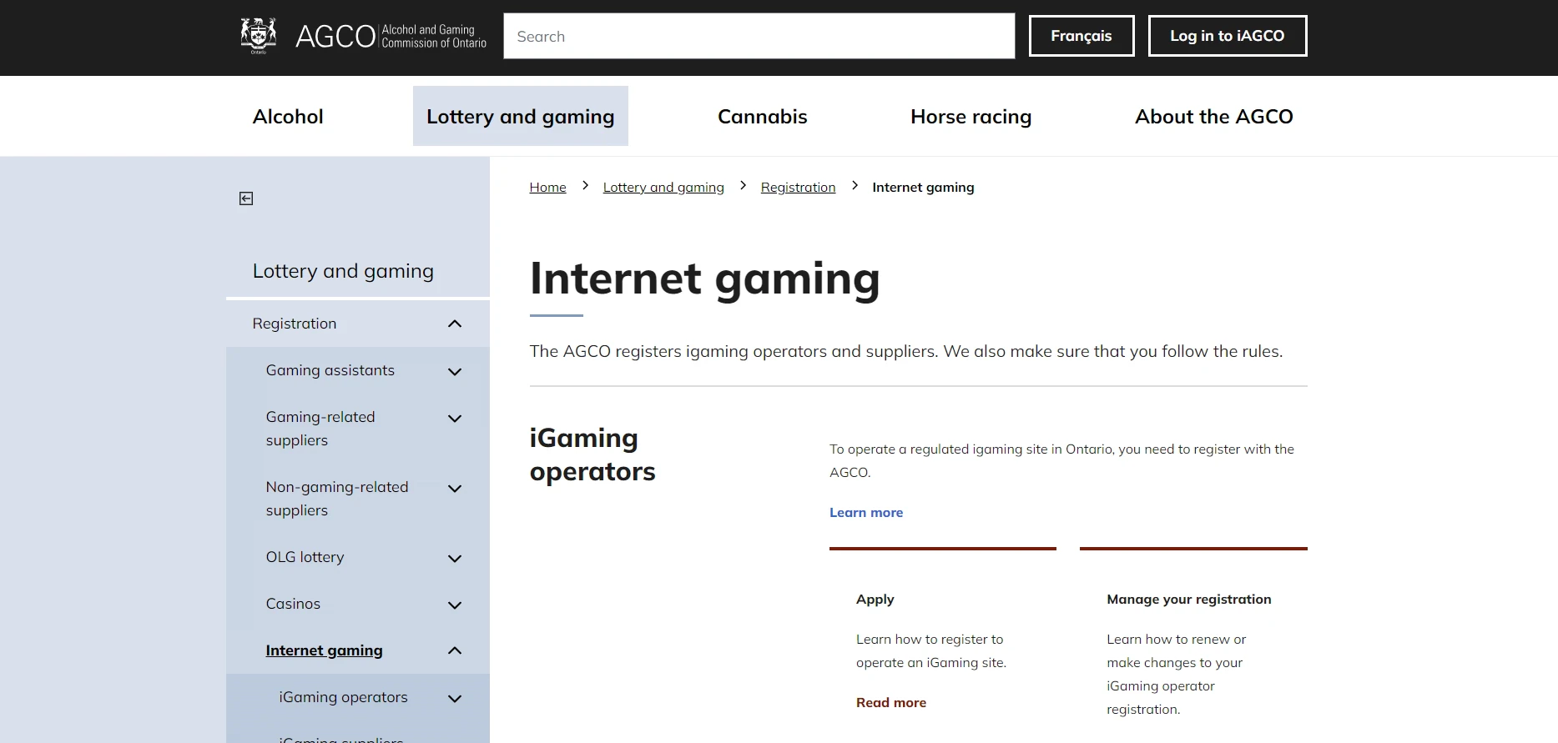Image resolution: width=1558 pixels, height=743 pixels.
Task: Open Gaming assistants in the sidebar
Action: coord(330,370)
